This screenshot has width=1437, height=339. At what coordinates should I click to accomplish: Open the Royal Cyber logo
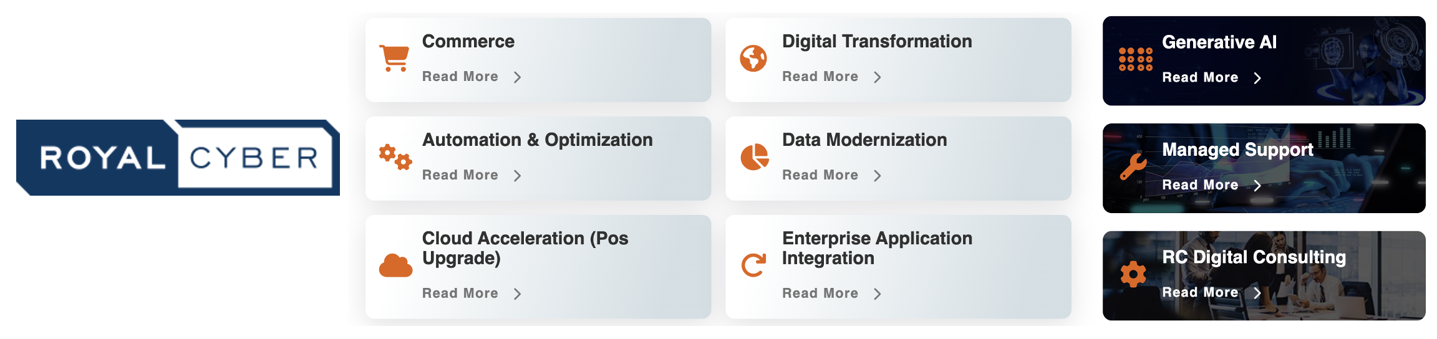pos(178,158)
